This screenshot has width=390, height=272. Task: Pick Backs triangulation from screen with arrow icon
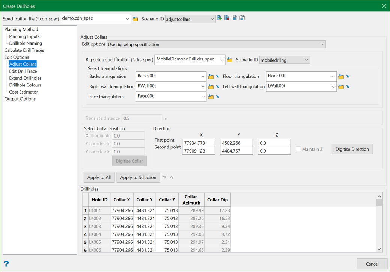click(218, 77)
